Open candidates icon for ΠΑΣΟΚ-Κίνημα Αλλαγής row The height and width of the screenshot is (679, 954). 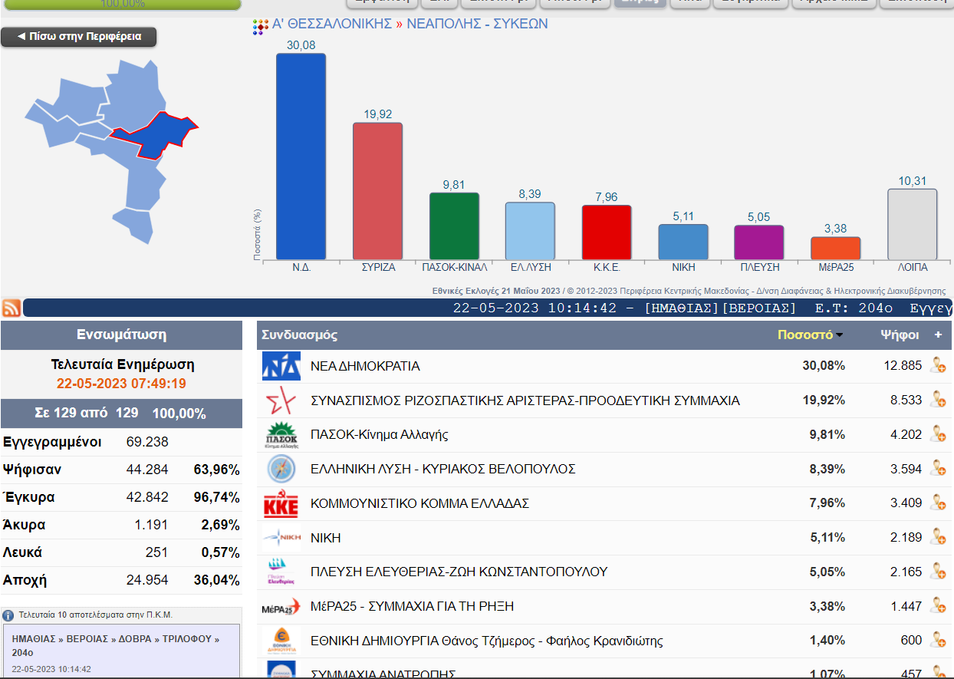[937, 434]
